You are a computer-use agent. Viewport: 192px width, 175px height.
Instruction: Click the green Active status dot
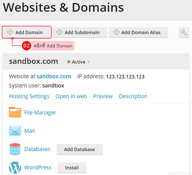[69, 62]
